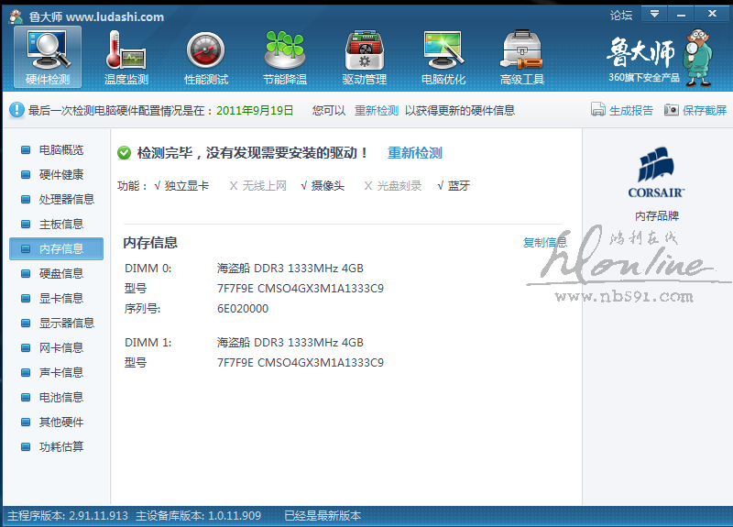Click the 生成报告 link

point(631,111)
